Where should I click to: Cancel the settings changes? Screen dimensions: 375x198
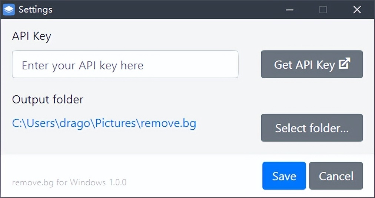(x=336, y=176)
